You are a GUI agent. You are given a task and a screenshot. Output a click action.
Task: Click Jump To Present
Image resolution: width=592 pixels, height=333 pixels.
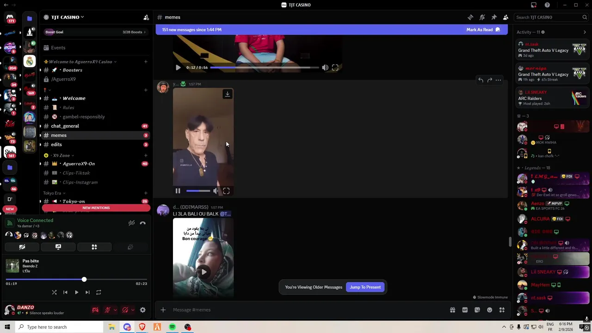[x=365, y=287]
